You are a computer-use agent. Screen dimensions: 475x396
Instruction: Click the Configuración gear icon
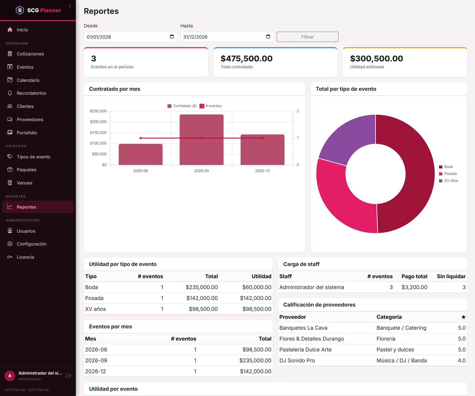[x=10, y=244]
